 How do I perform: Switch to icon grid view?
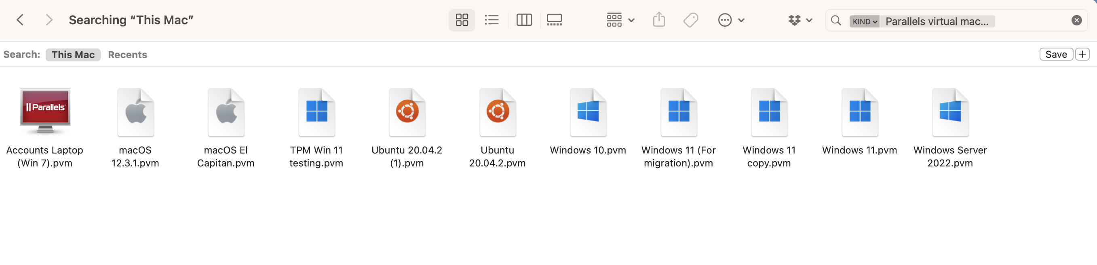462,20
